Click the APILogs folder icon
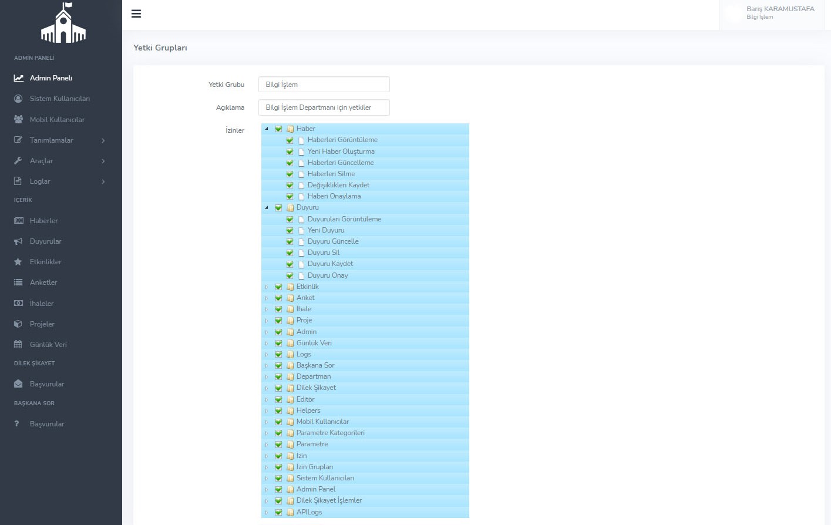This screenshot has width=831, height=525. (290, 513)
